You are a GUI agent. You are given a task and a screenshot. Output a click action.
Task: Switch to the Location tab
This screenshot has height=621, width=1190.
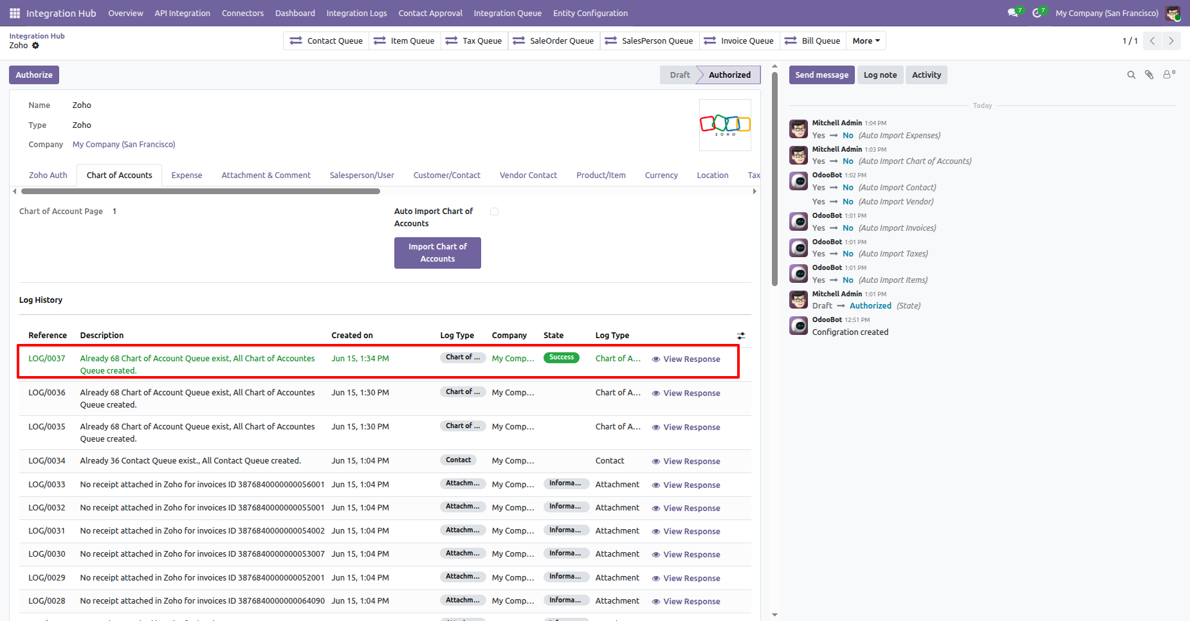pyautogui.click(x=713, y=175)
